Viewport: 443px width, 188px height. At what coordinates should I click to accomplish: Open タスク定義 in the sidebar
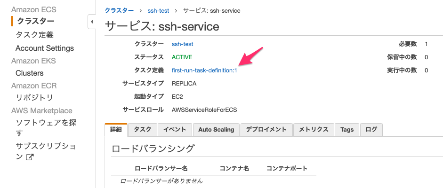pyautogui.click(x=34, y=35)
